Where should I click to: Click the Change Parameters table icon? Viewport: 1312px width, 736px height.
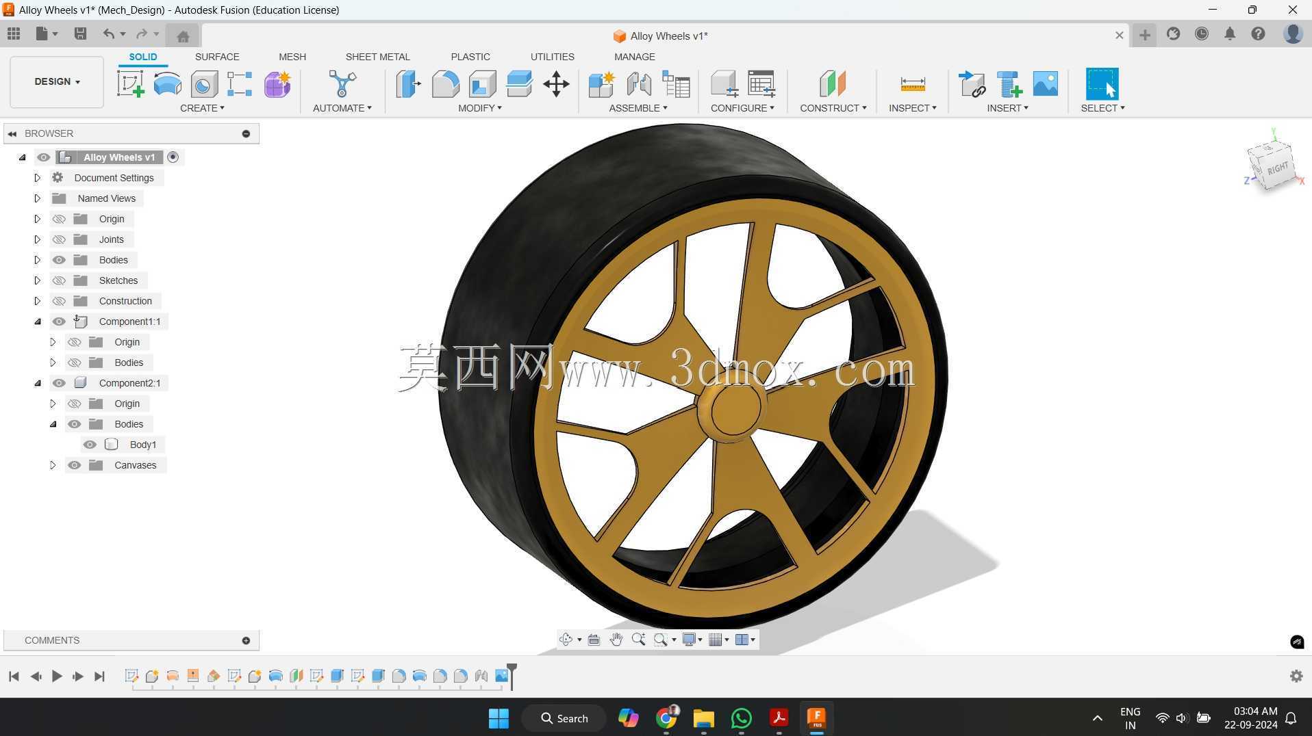tap(761, 84)
